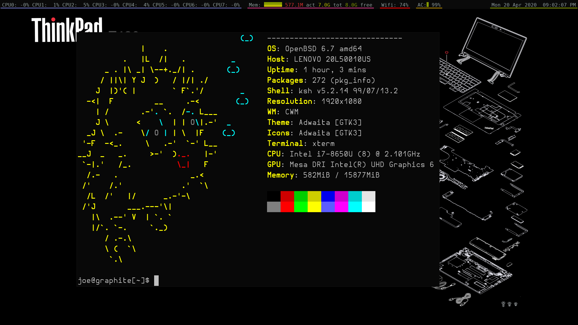Click the Uptime: 1 hour, 3 mins line
This screenshot has width=578, height=325.
click(316, 70)
